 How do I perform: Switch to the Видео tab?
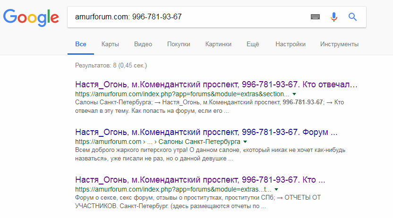143,44
